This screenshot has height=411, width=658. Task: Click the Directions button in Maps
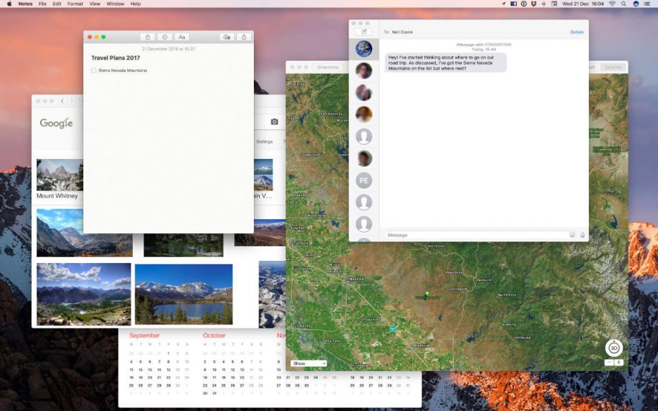click(x=328, y=67)
